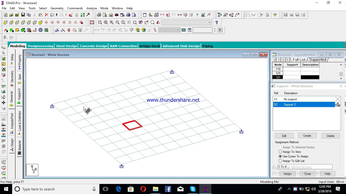Switch to Postprocessing tab
The height and width of the screenshot is (194, 346).
40,46
